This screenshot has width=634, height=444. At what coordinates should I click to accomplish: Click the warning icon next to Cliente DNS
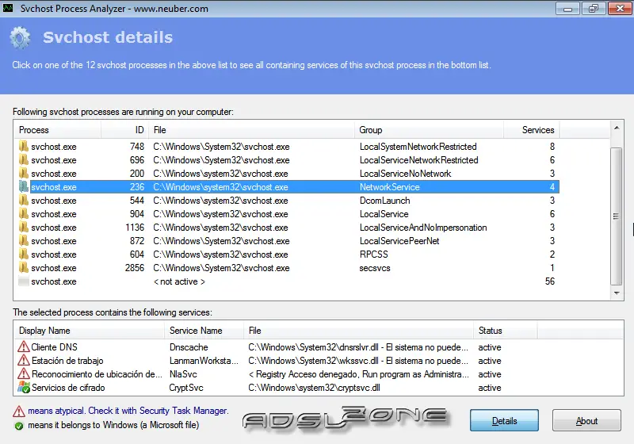(24, 346)
